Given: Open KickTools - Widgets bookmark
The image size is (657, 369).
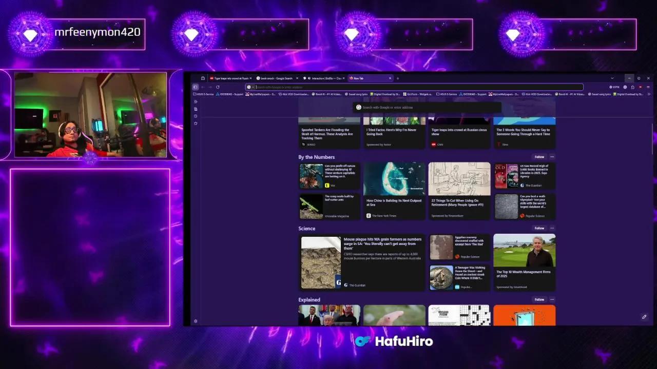Looking at the screenshot, I should (418, 94).
